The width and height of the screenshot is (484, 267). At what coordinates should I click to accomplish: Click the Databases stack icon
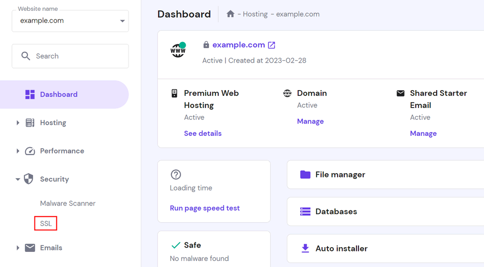pos(305,211)
